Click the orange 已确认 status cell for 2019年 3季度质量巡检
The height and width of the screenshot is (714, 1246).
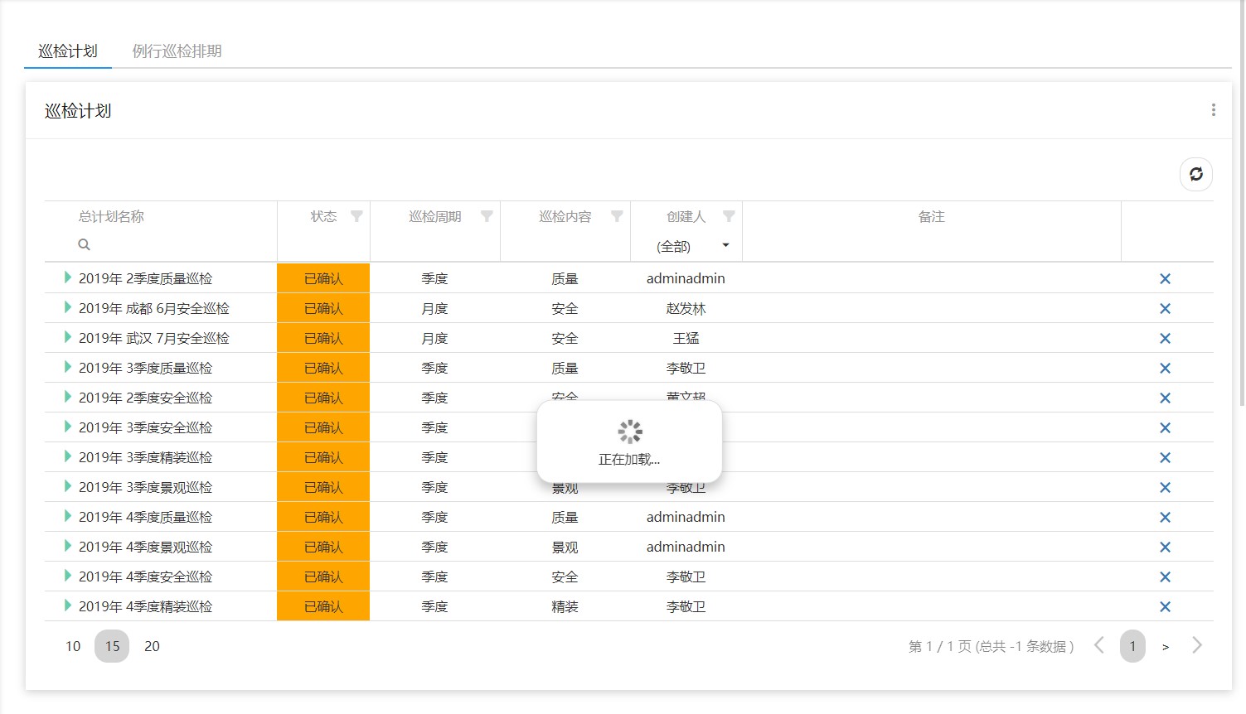pos(323,368)
